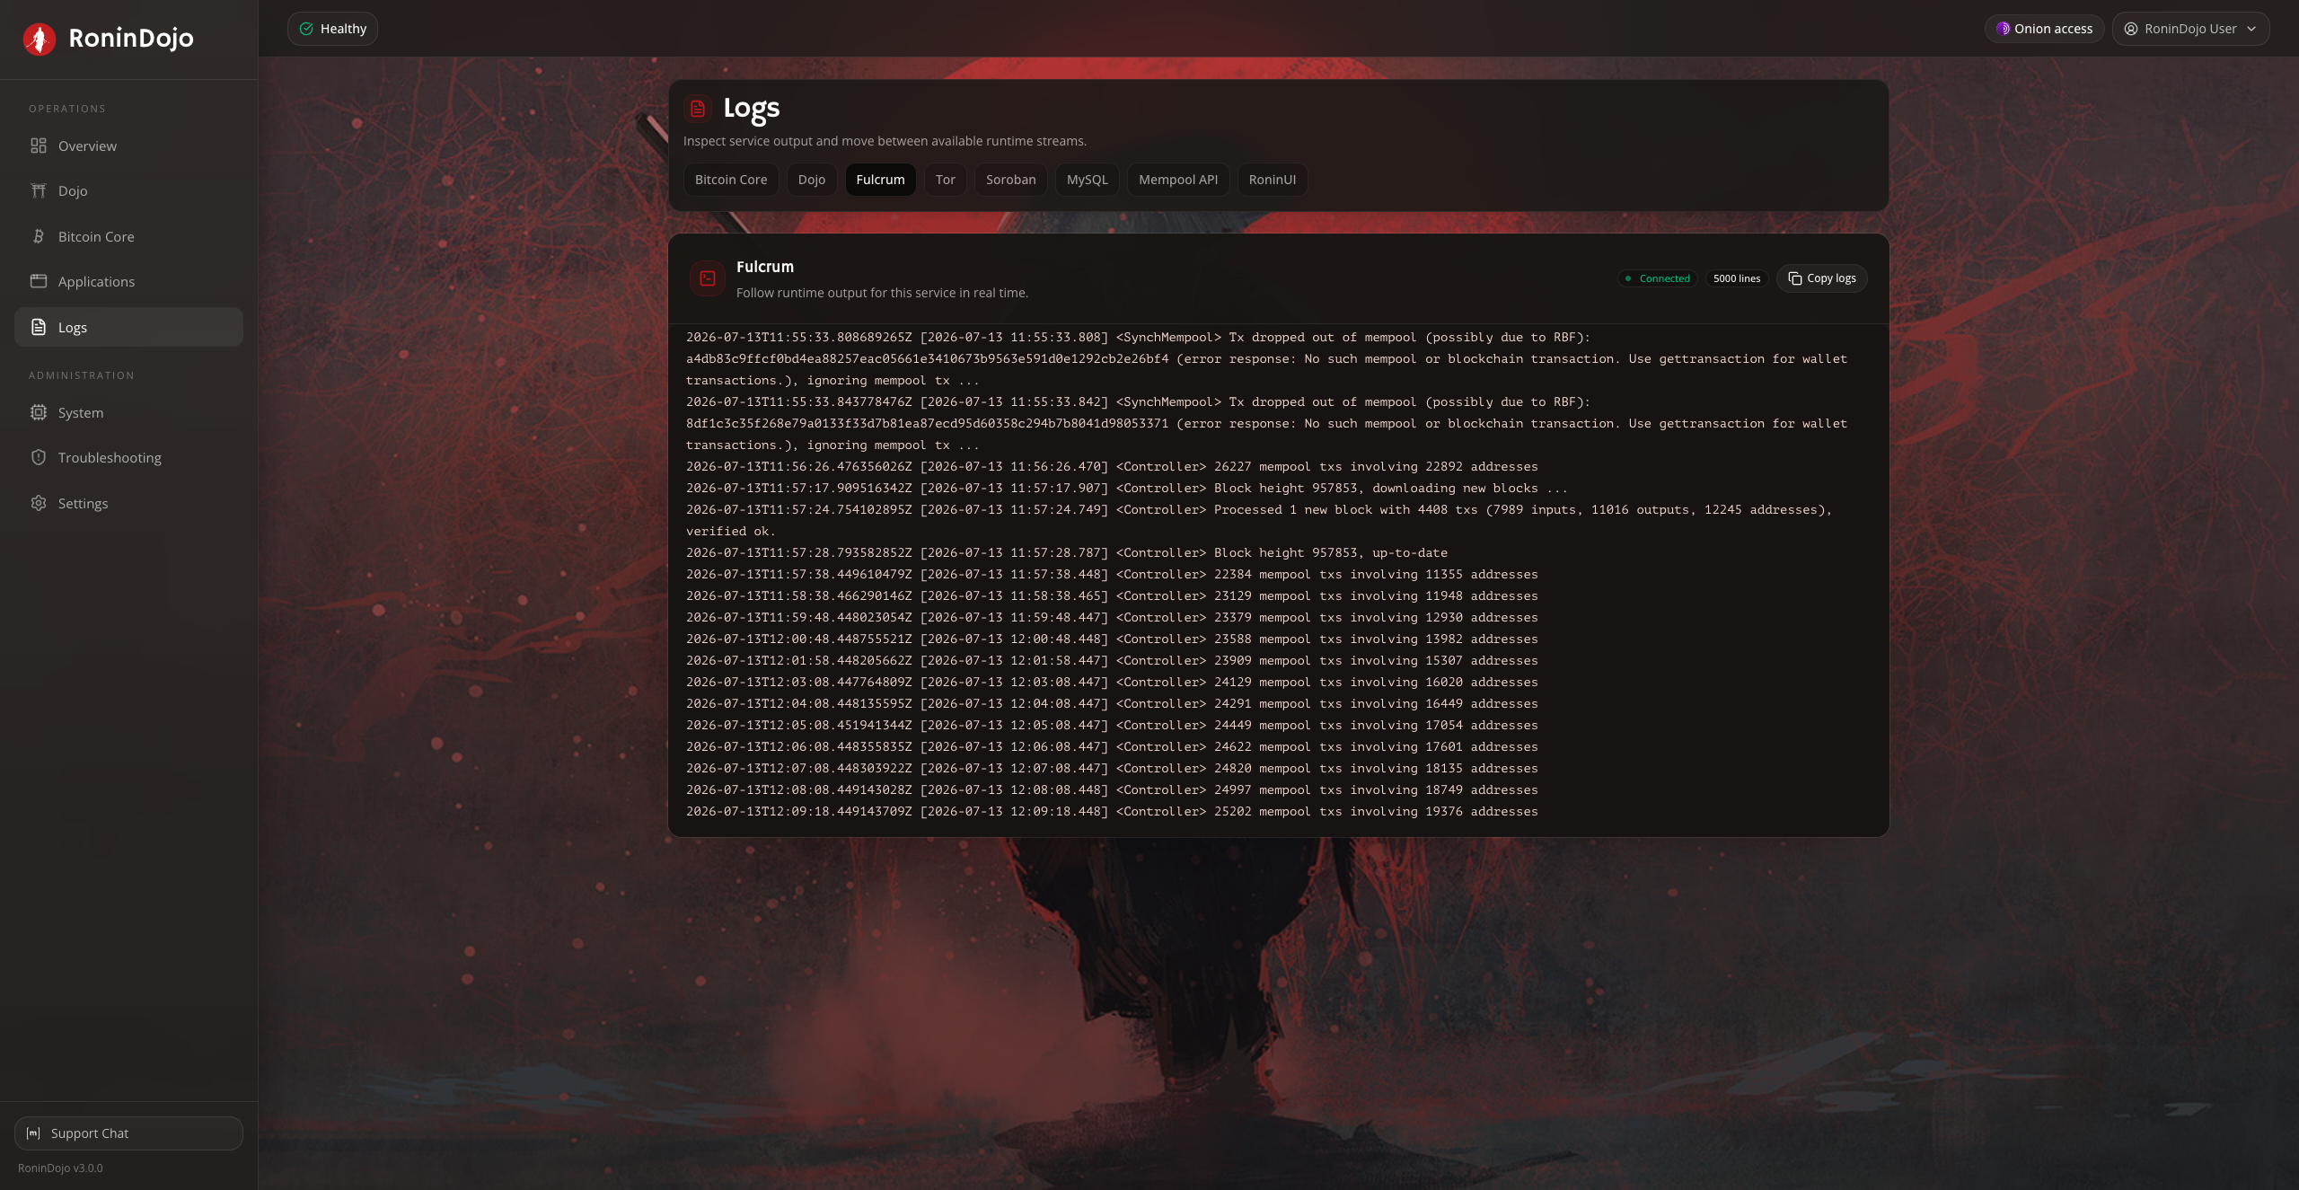Go to Settings in the sidebar

click(x=128, y=503)
